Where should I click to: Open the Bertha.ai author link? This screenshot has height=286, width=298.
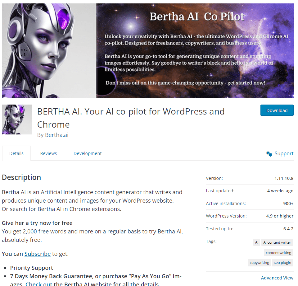point(56,135)
